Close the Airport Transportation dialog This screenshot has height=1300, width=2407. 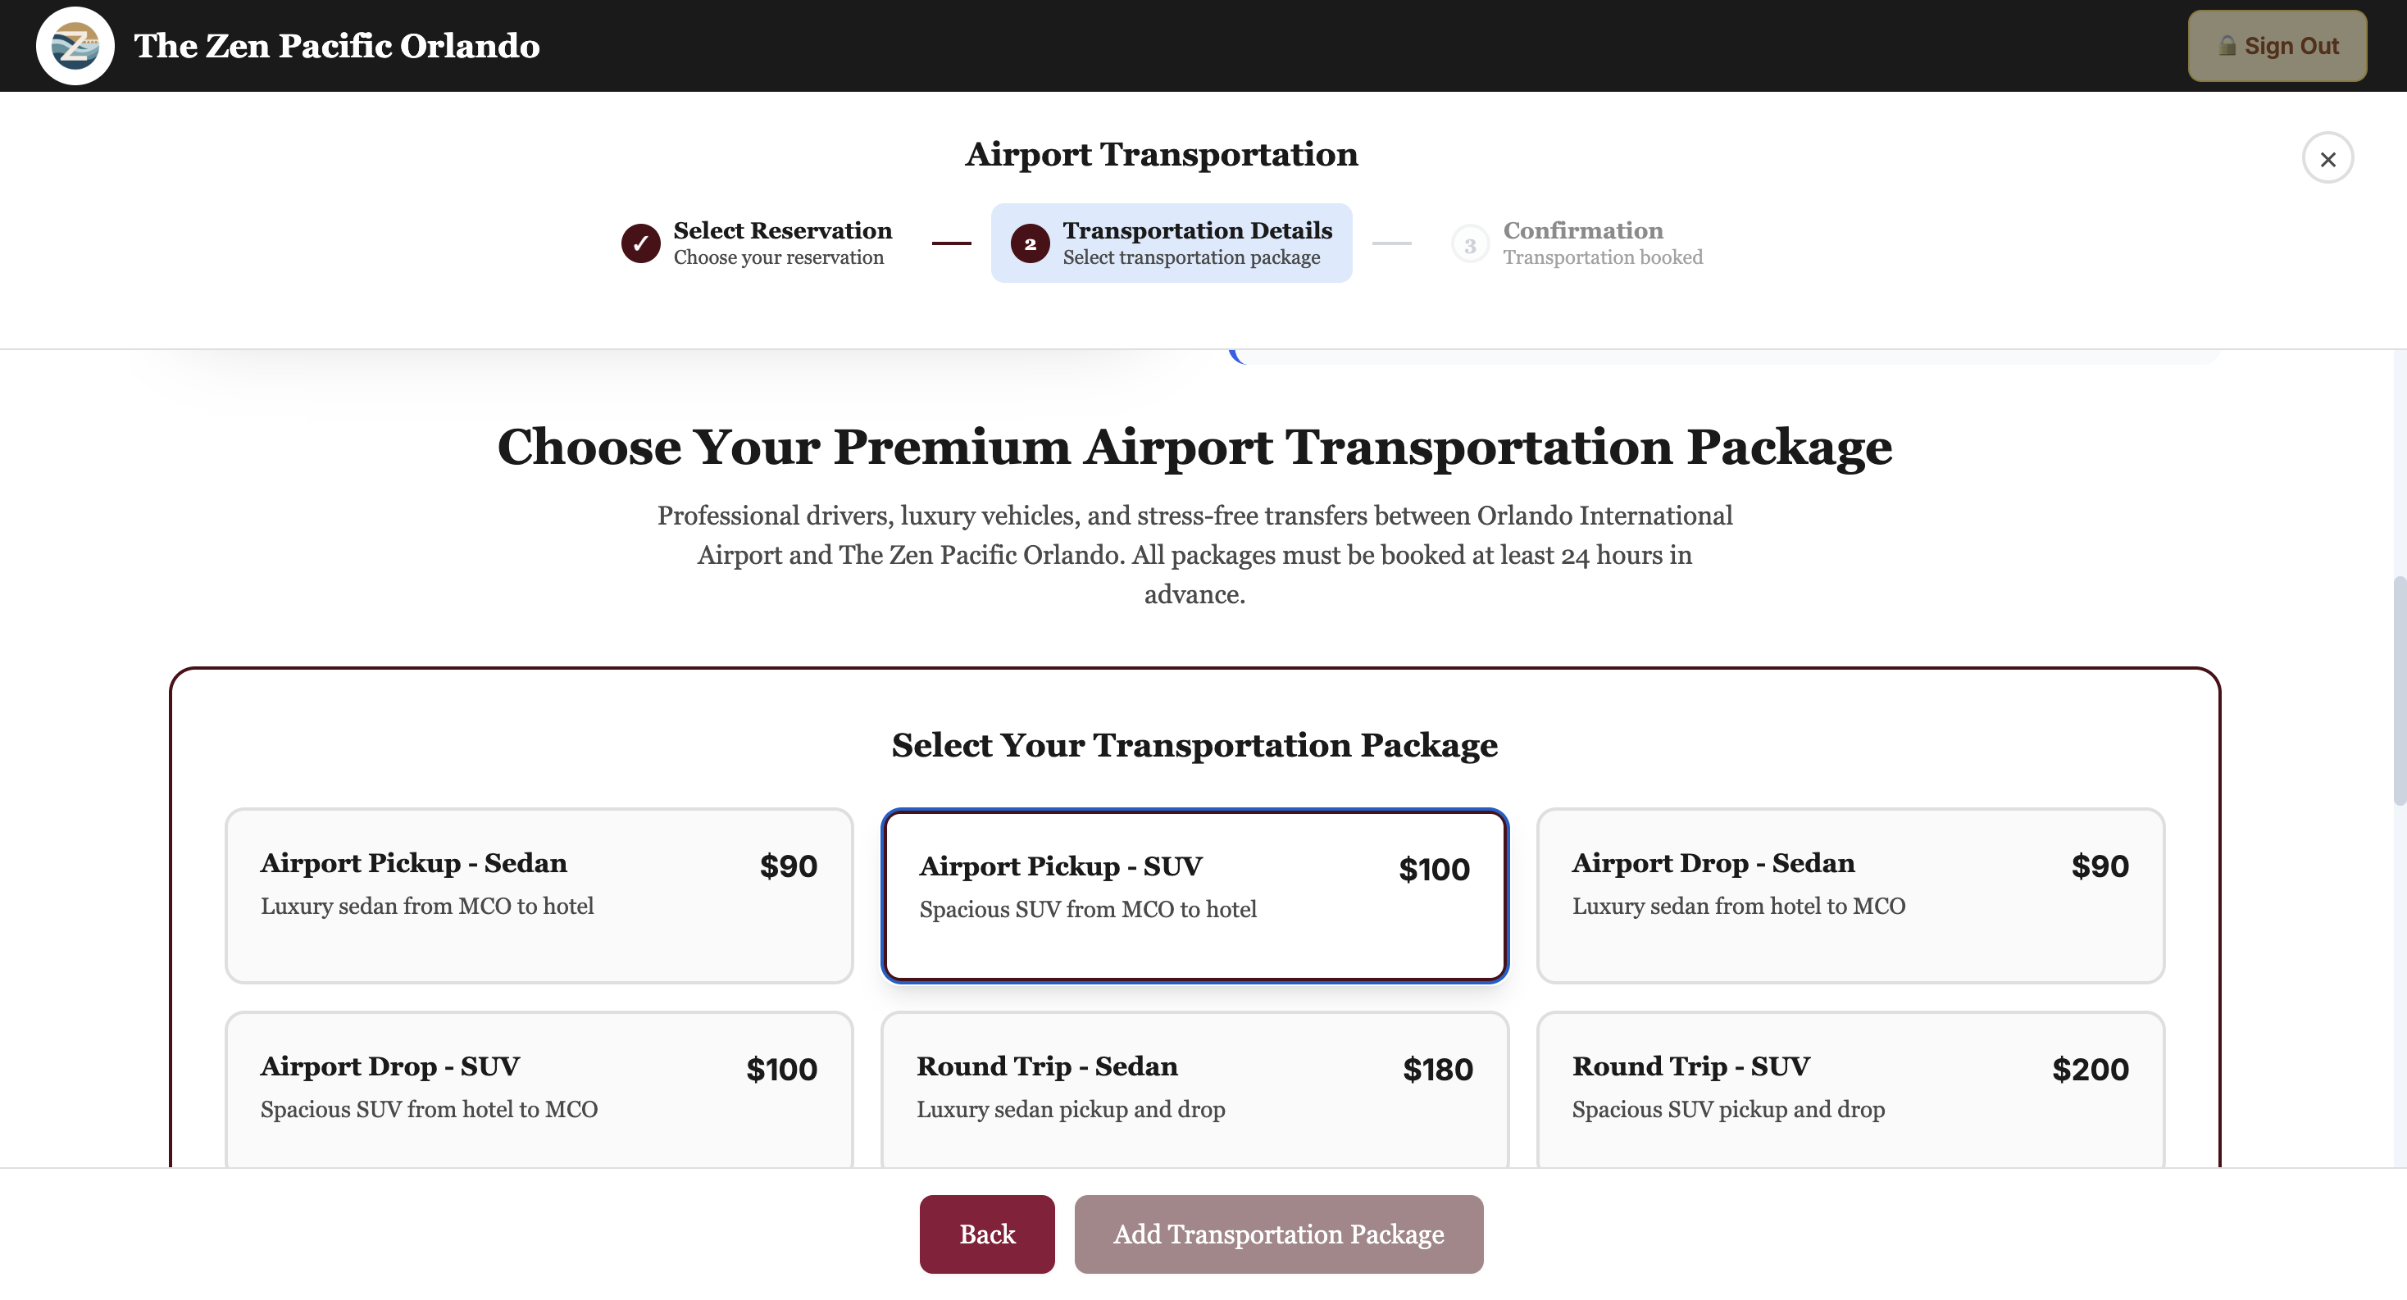coord(2328,158)
